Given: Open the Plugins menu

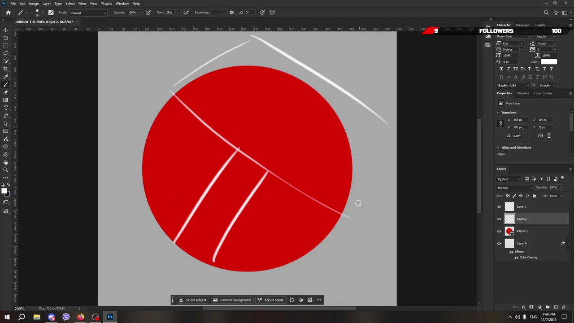Looking at the screenshot, I should pos(106,4).
